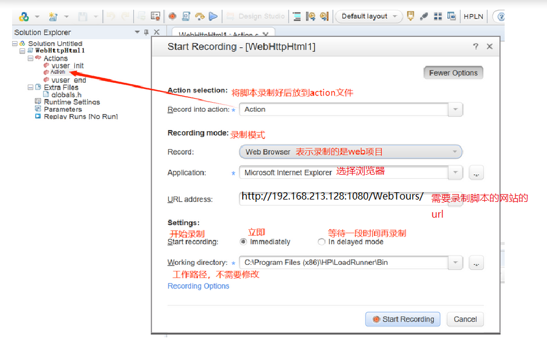Viewport: 547px width, 341px height.
Task: Collapse the Actions tree node
Action: click(30, 58)
